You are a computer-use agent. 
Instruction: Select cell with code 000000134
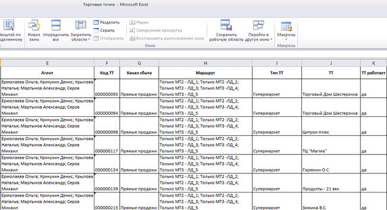point(107,164)
